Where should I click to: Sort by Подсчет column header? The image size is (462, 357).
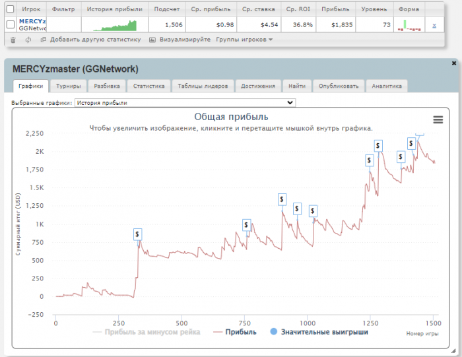(x=167, y=9)
